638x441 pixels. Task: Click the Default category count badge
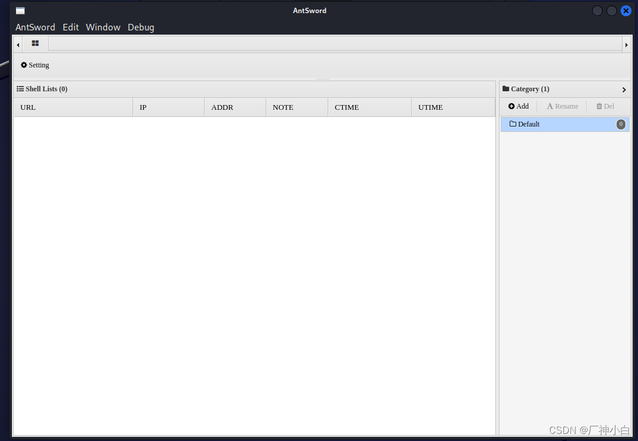click(x=621, y=124)
